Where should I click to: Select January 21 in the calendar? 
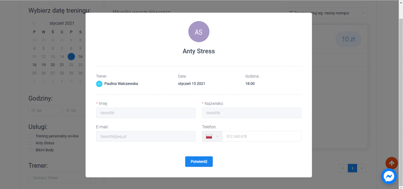[62, 65]
